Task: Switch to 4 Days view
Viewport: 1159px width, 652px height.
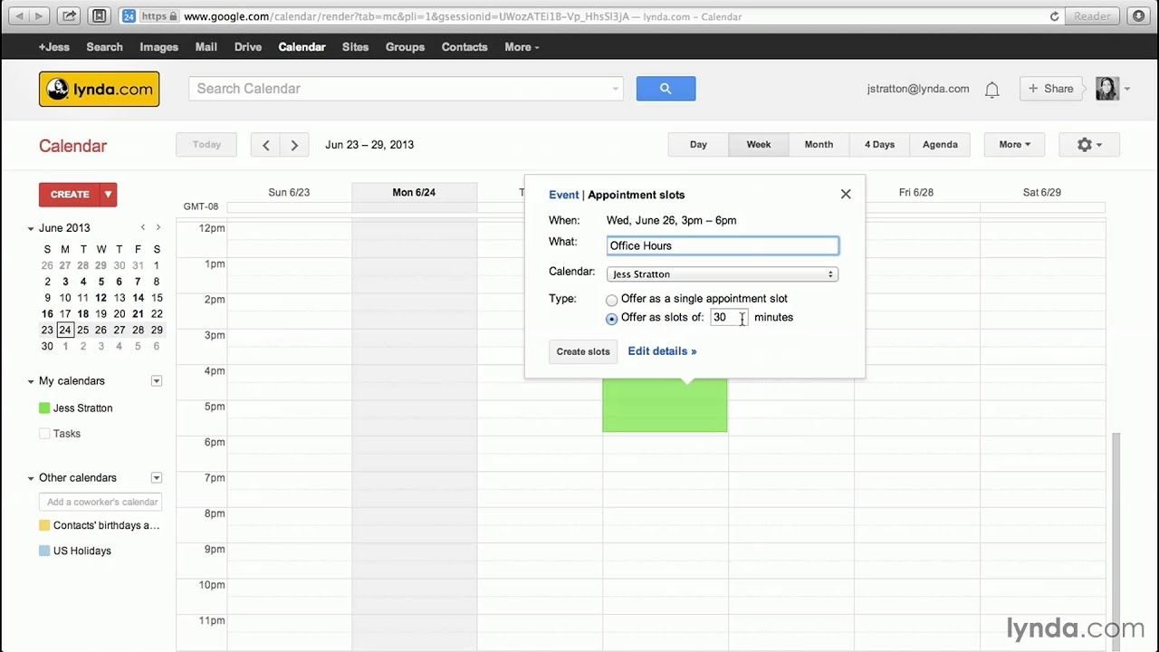Action: pyautogui.click(x=879, y=145)
